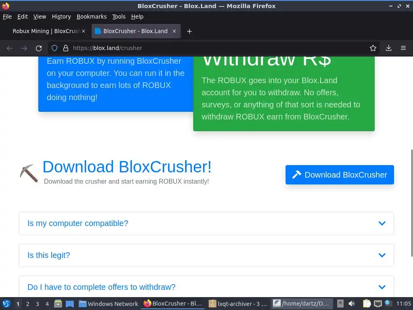Click the show desktop taskbar icon
Screen dimensions: 413x310
pos(70,304)
